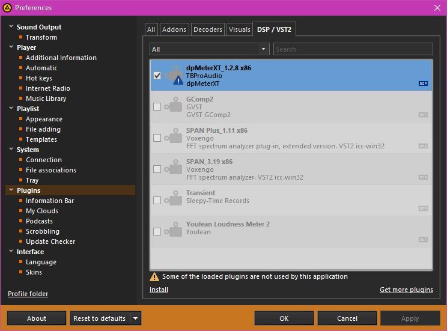This screenshot has width=447, height=331.
Task: Confirm with the OK button
Action: coord(284,318)
